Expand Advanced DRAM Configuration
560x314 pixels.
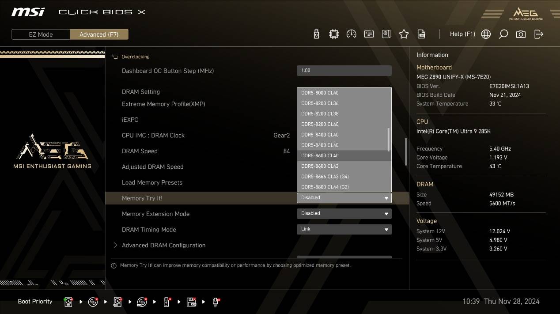coord(163,246)
